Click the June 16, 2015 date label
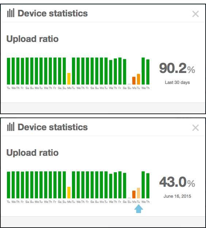206x228 pixels. pos(177,196)
